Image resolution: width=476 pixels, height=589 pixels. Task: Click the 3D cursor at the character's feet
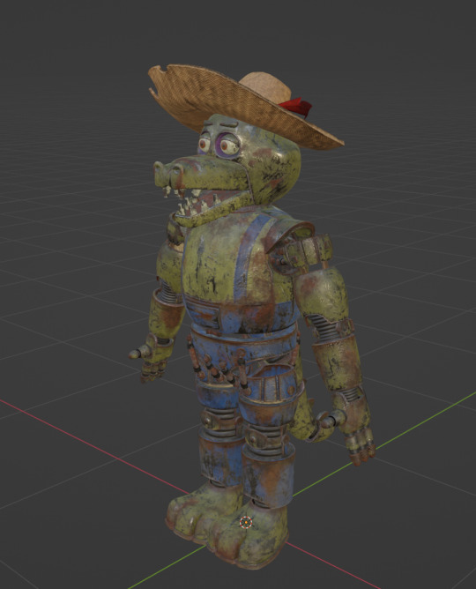coord(246,522)
